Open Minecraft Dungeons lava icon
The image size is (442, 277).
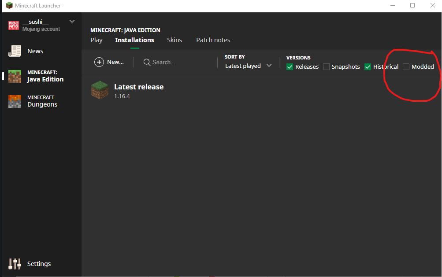tap(15, 101)
